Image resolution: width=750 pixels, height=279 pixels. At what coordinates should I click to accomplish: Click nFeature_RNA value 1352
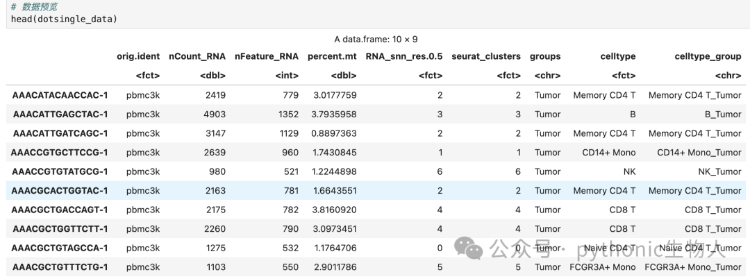click(289, 115)
